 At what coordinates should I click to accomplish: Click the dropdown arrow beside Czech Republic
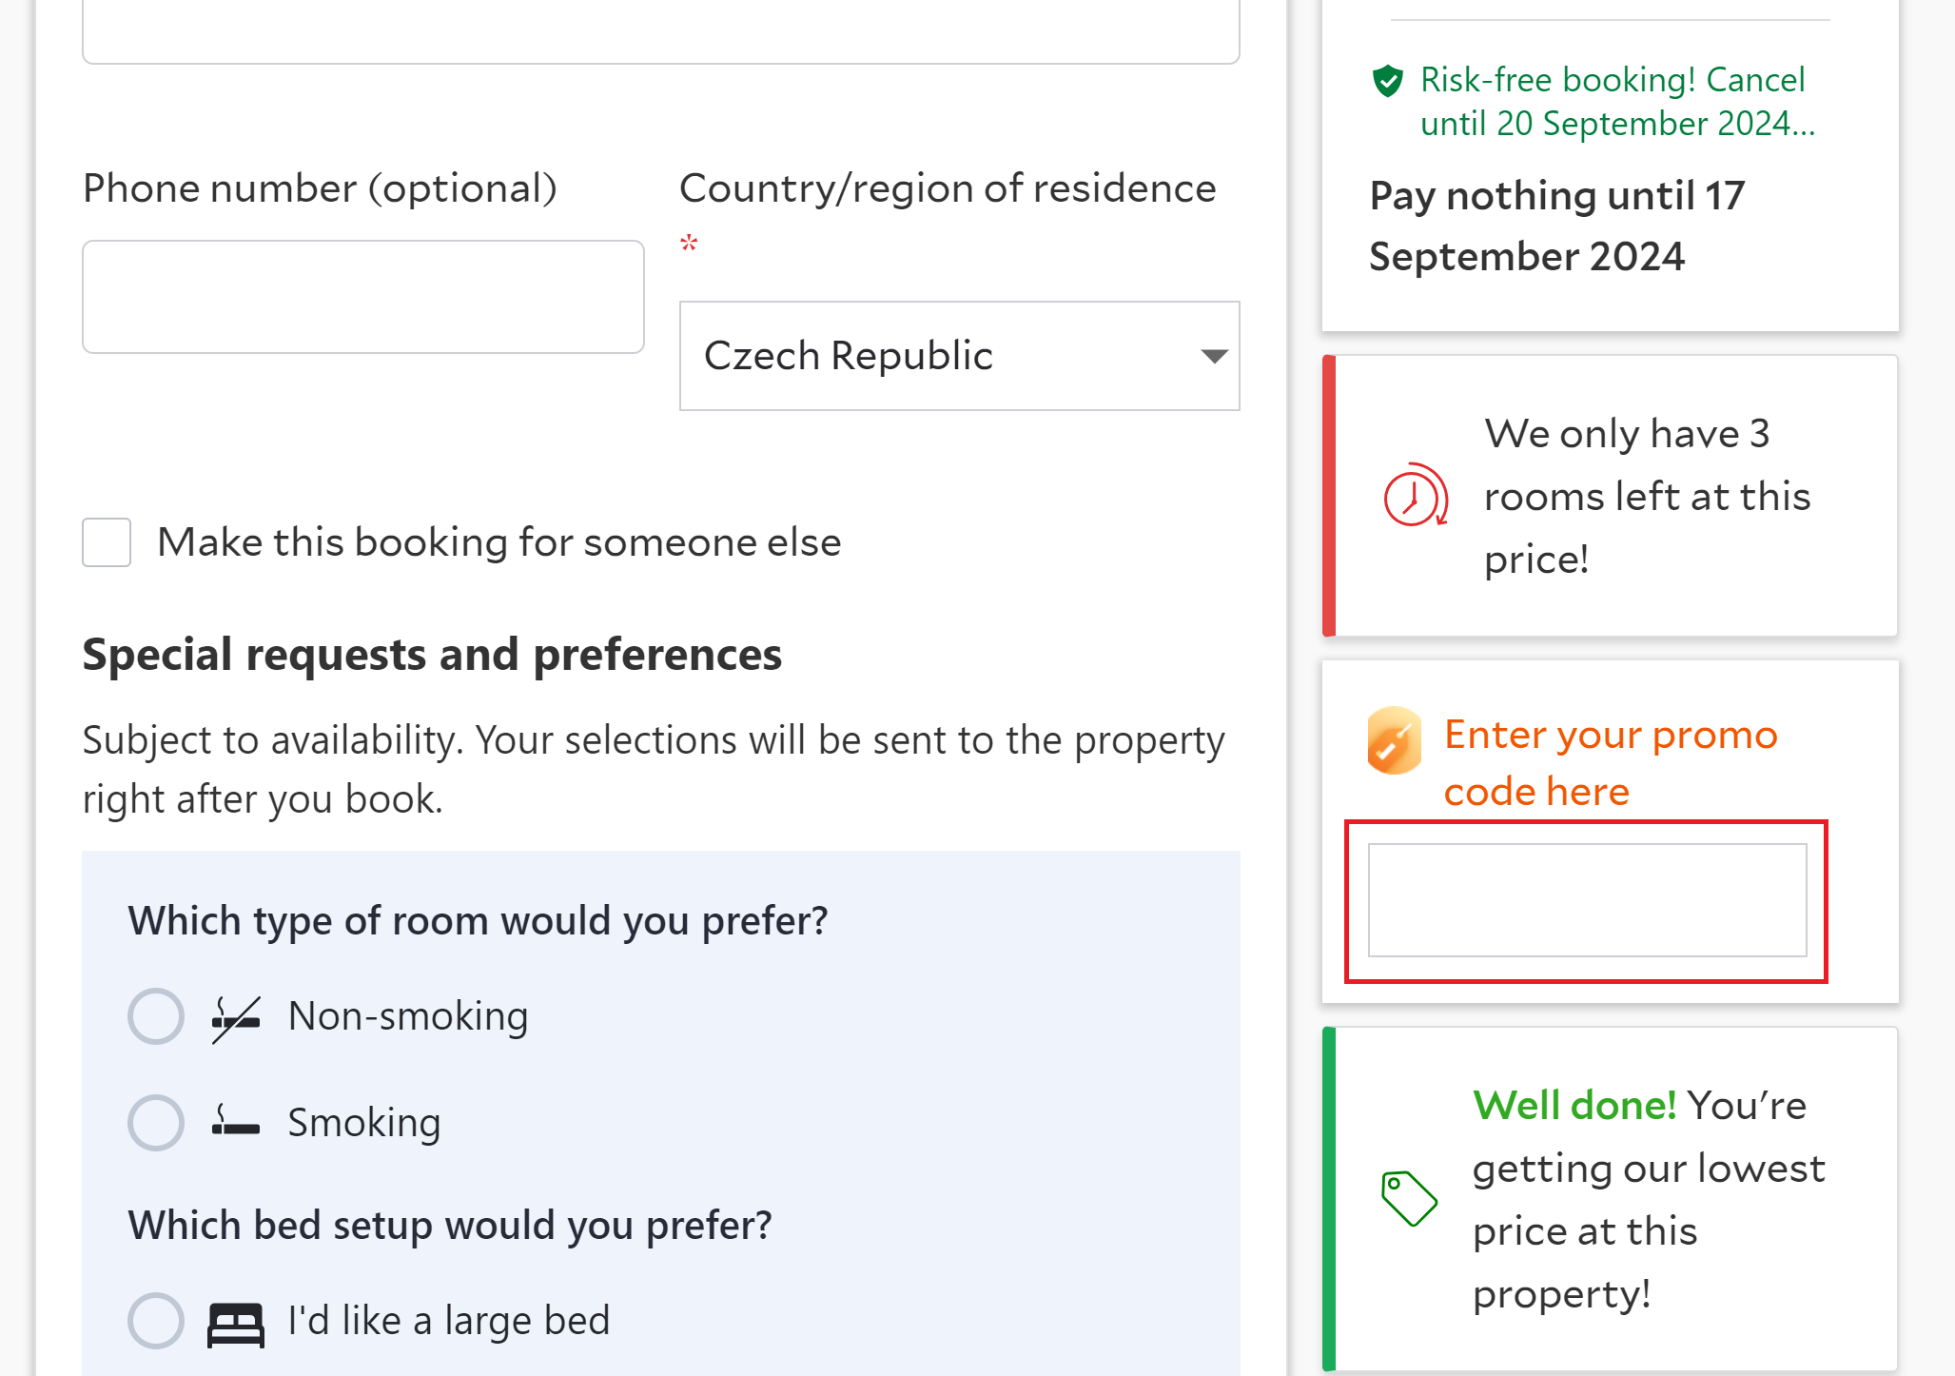(x=1214, y=356)
